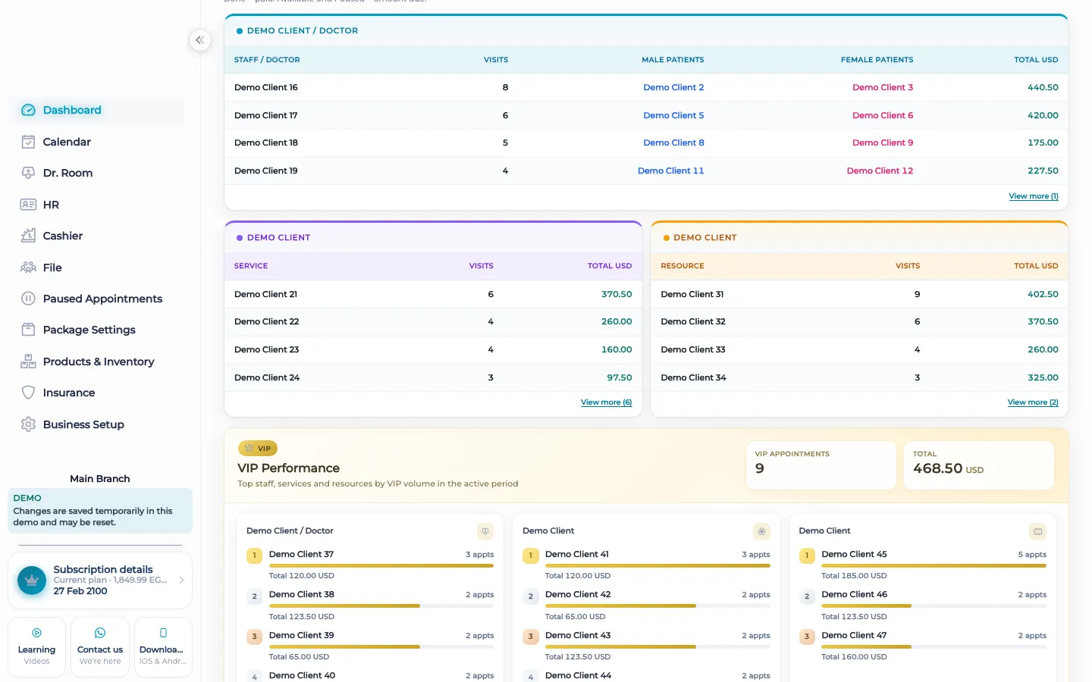
Task: Click the Insurance shield icon
Action: pyautogui.click(x=28, y=393)
